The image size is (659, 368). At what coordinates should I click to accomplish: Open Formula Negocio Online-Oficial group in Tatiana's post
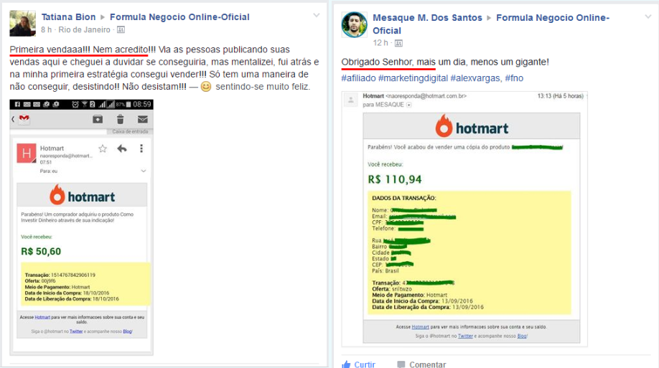(179, 17)
